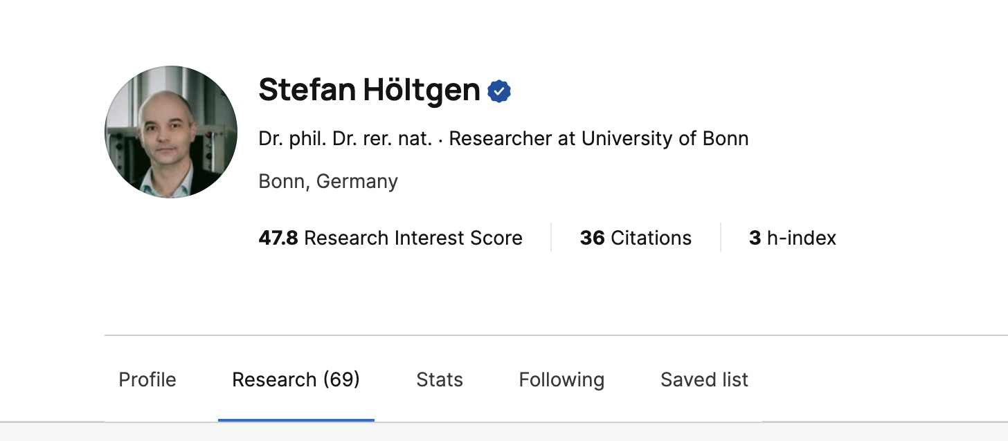
Task: Click the h-index value 3
Action: 755,238
